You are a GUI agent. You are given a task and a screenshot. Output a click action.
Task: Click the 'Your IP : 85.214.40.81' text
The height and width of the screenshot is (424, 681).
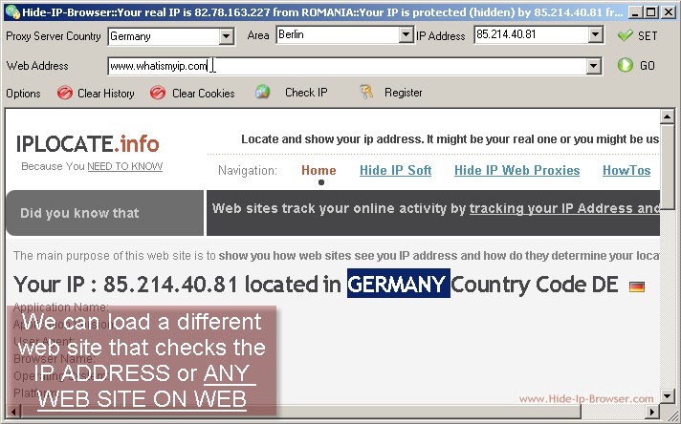(x=126, y=285)
